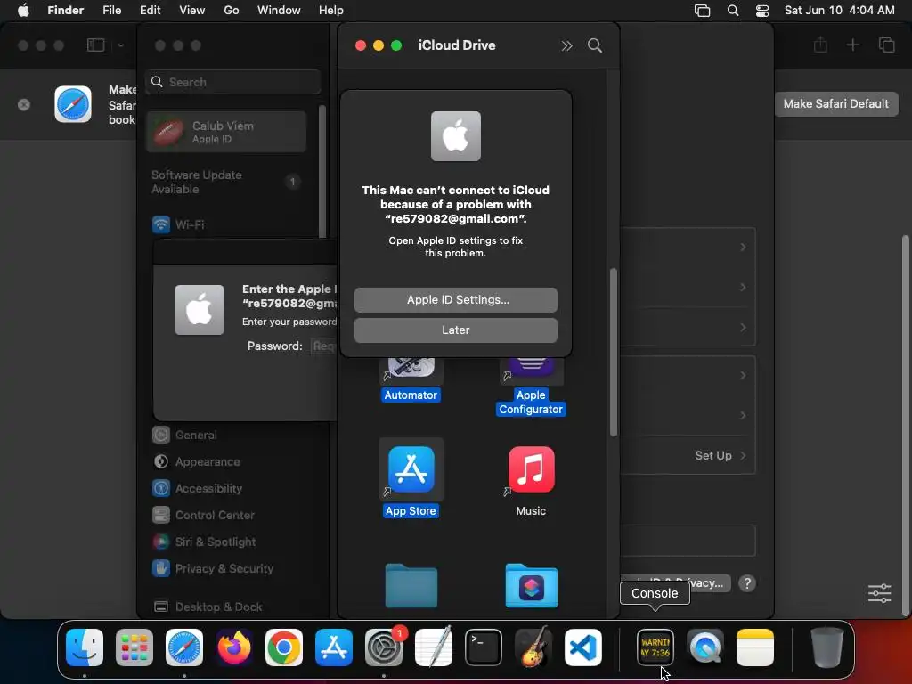Click the System Settings Search field
Viewport: 912px width, 684px height.
pyautogui.click(x=232, y=82)
